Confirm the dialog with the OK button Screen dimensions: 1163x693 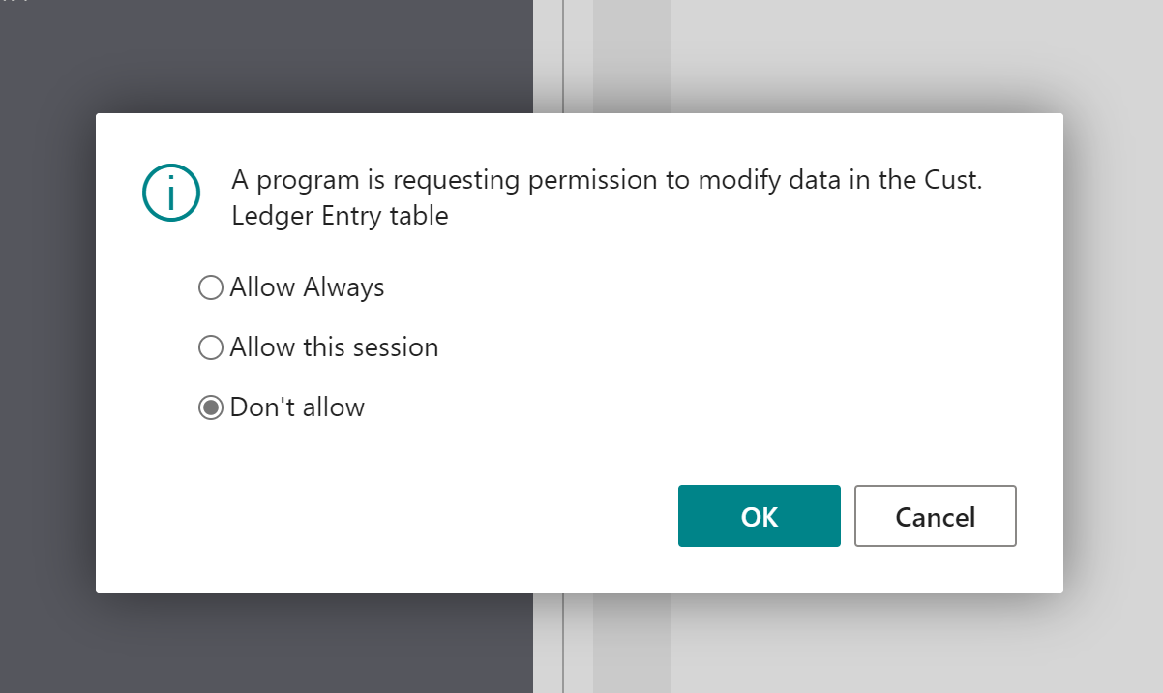[x=759, y=516]
